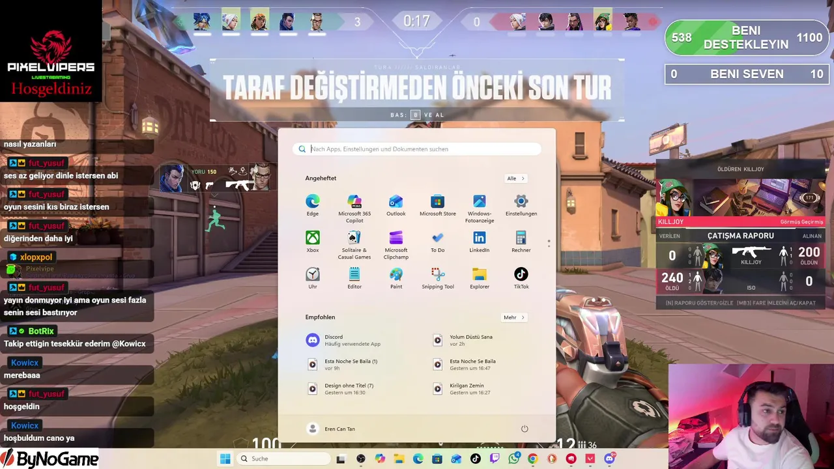Open Copilot from the taskbar

click(x=380, y=459)
